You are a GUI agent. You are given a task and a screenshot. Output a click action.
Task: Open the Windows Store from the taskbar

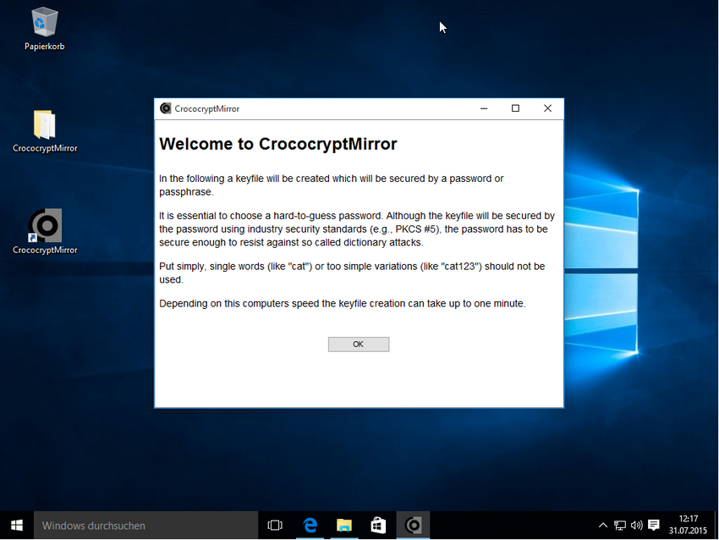tap(378, 526)
